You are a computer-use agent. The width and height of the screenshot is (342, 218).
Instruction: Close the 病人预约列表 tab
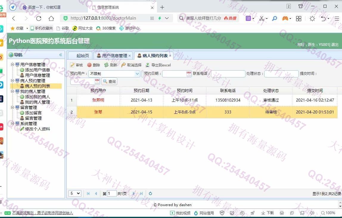coord(170,56)
